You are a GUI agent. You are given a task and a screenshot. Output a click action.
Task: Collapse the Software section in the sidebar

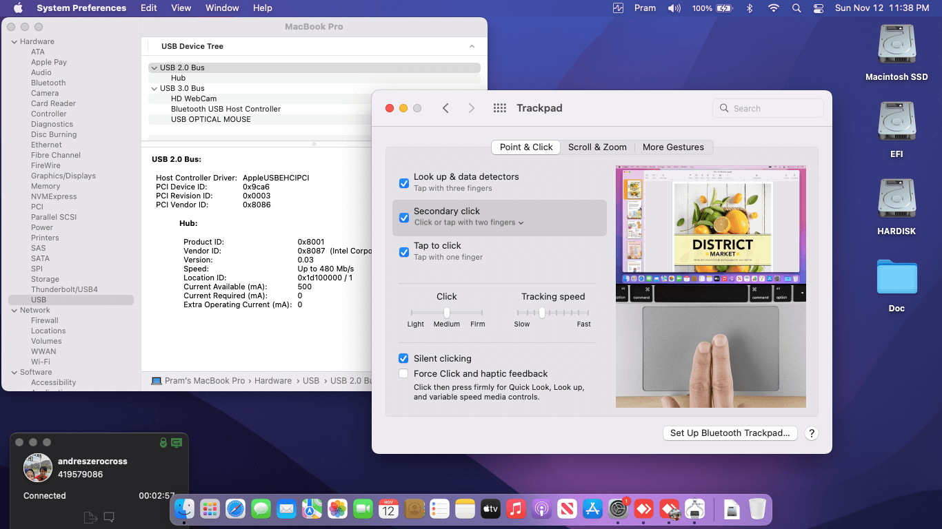click(x=14, y=372)
